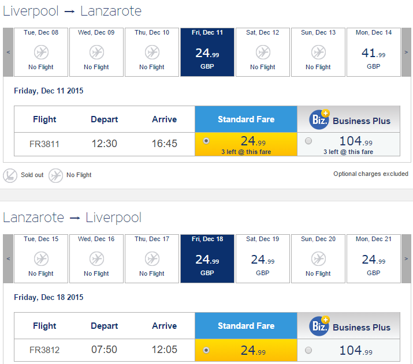
Task: Click the no-flight icon under Sun, Dec 20
Action: (x=318, y=258)
